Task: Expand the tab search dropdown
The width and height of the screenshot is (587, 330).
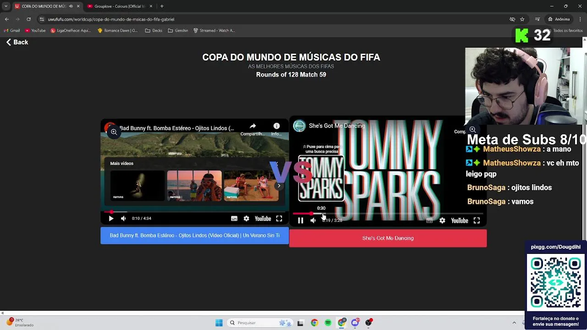Action: pos(6,6)
